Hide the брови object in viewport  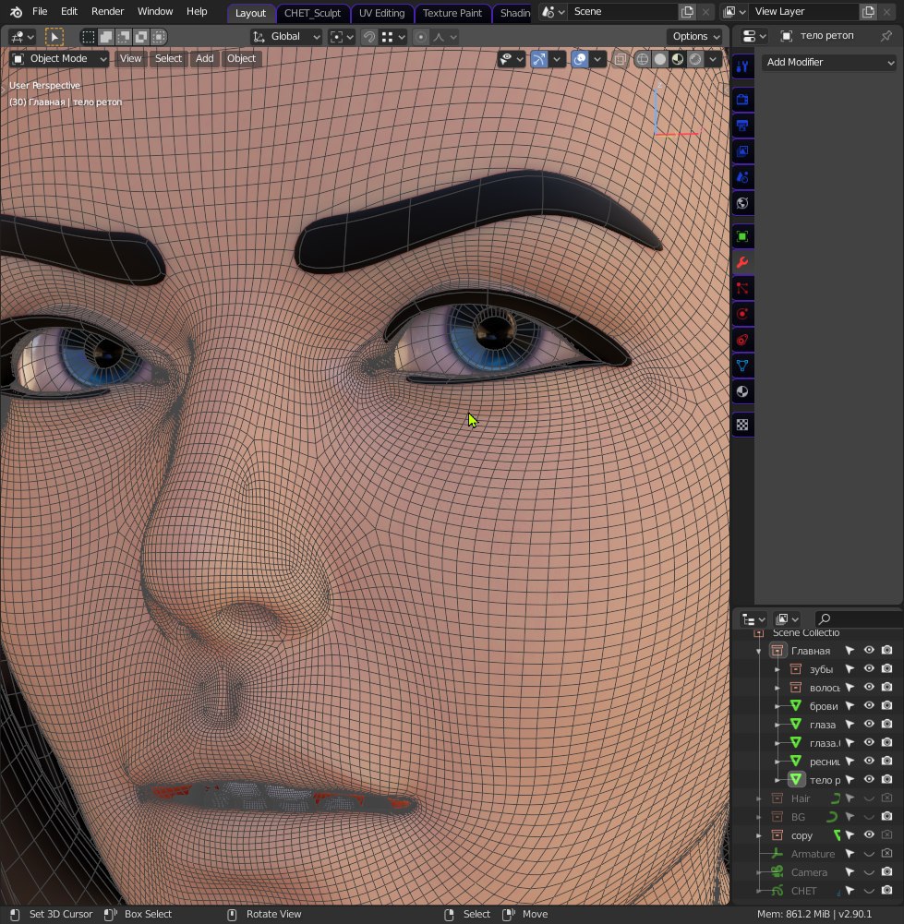869,705
